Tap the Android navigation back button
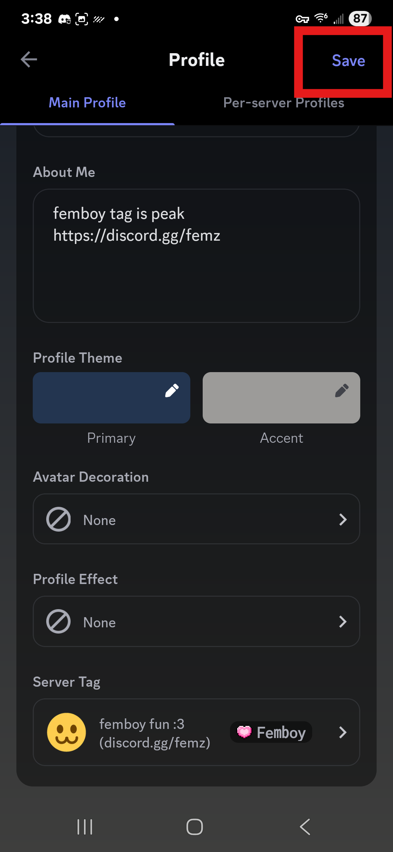The image size is (393, 852). (305, 827)
